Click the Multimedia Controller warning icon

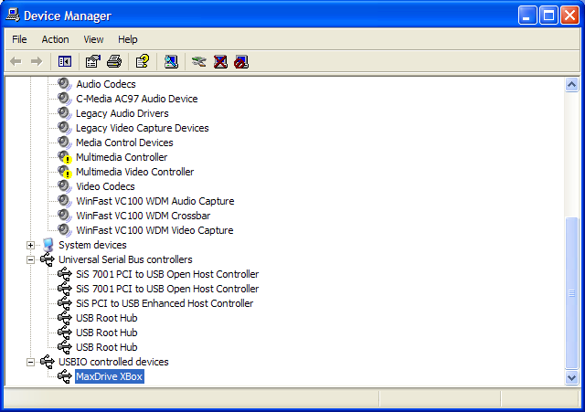(65, 157)
